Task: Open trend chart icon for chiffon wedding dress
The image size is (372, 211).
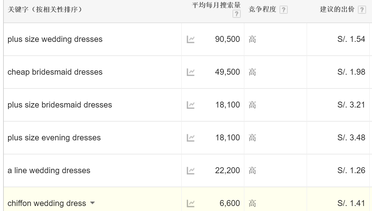Action: 191,203
